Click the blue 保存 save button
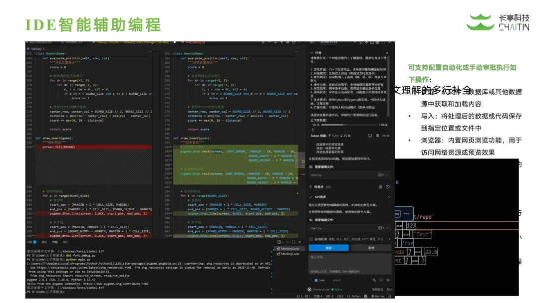The height and width of the screenshot is (303, 539). tap(328, 248)
